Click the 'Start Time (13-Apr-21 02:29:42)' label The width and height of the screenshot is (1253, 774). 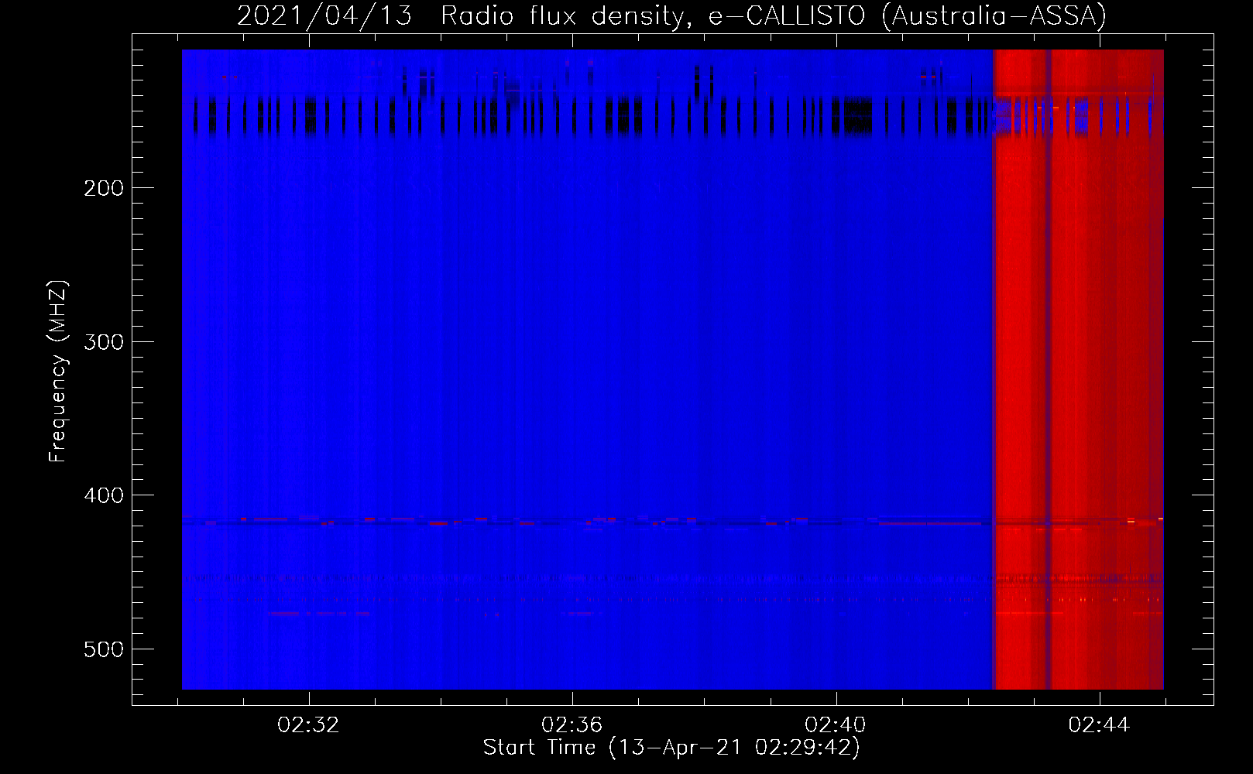(671, 748)
